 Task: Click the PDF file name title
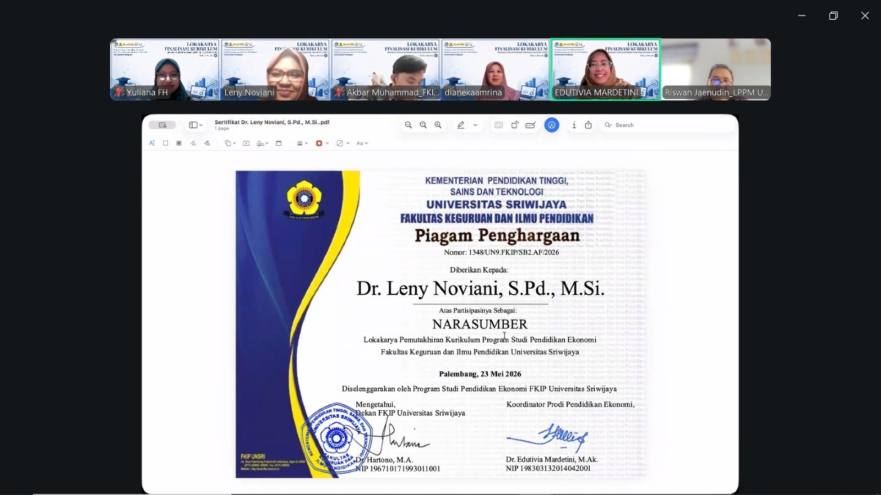[x=272, y=122]
